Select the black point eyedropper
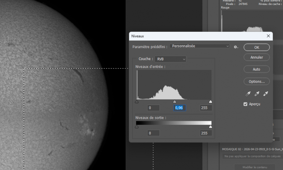Viewport: 283px width, 170px height. 248,94
